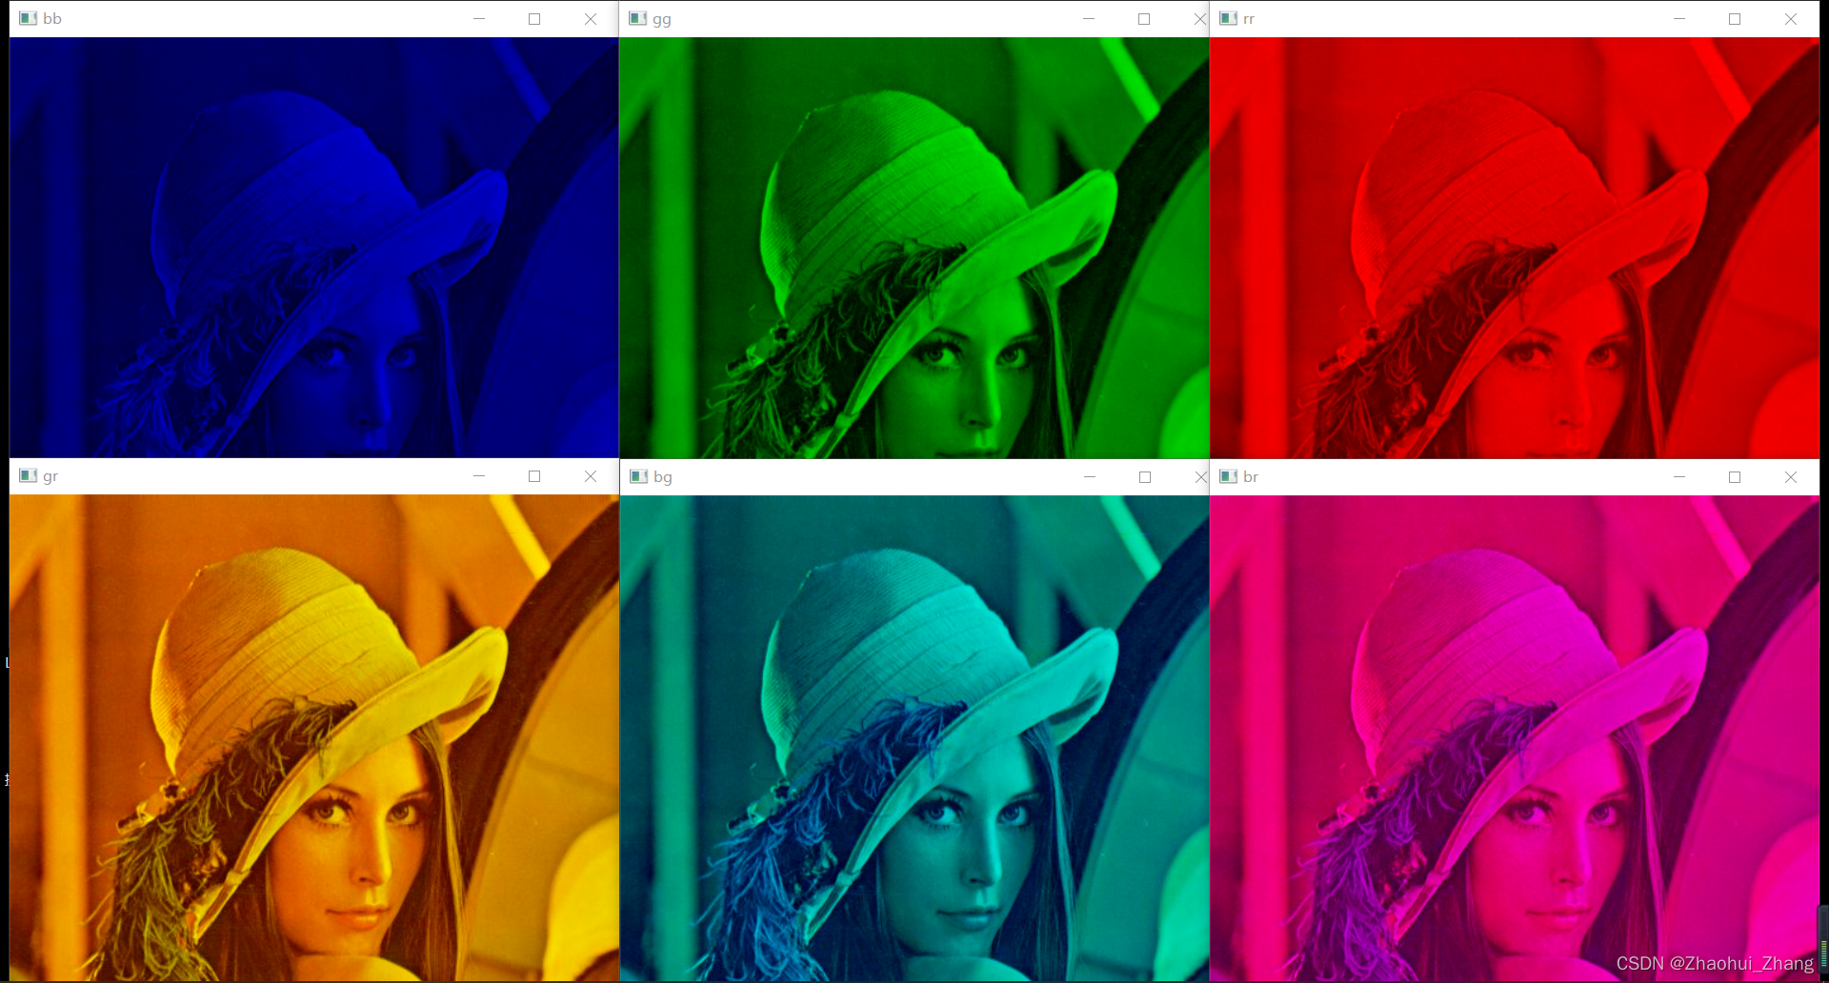Screen dimensions: 1829x983
Task: Click the blue channel image in bb window
Action: pos(314,248)
